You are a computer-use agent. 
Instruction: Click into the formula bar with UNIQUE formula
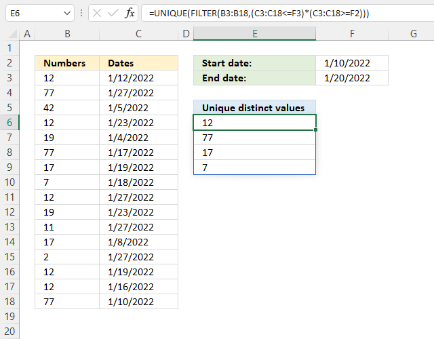pyautogui.click(x=288, y=13)
